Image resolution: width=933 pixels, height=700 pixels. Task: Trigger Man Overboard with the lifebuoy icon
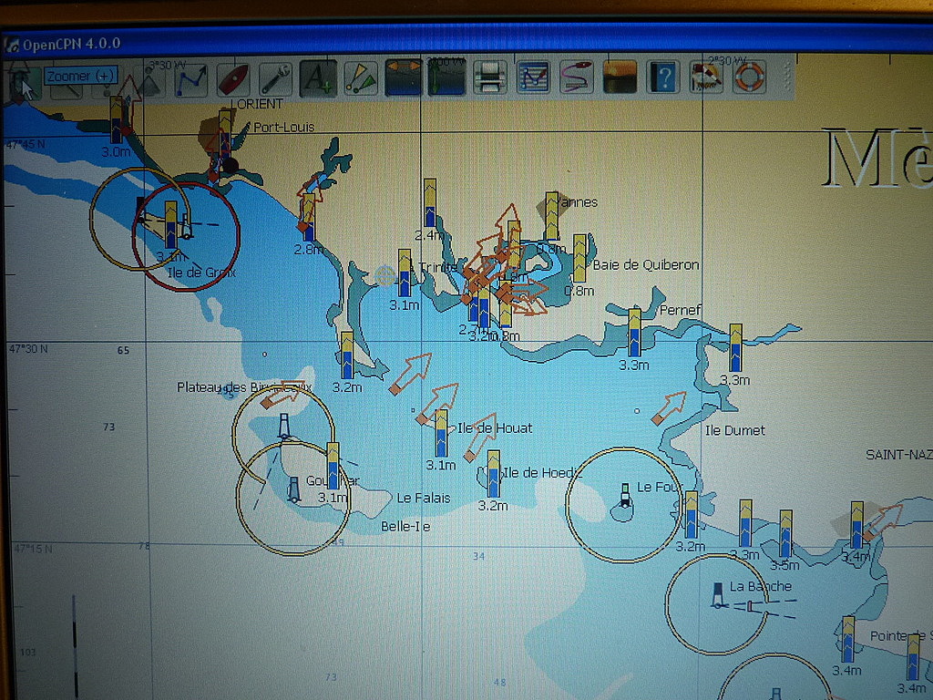click(749, 77)
